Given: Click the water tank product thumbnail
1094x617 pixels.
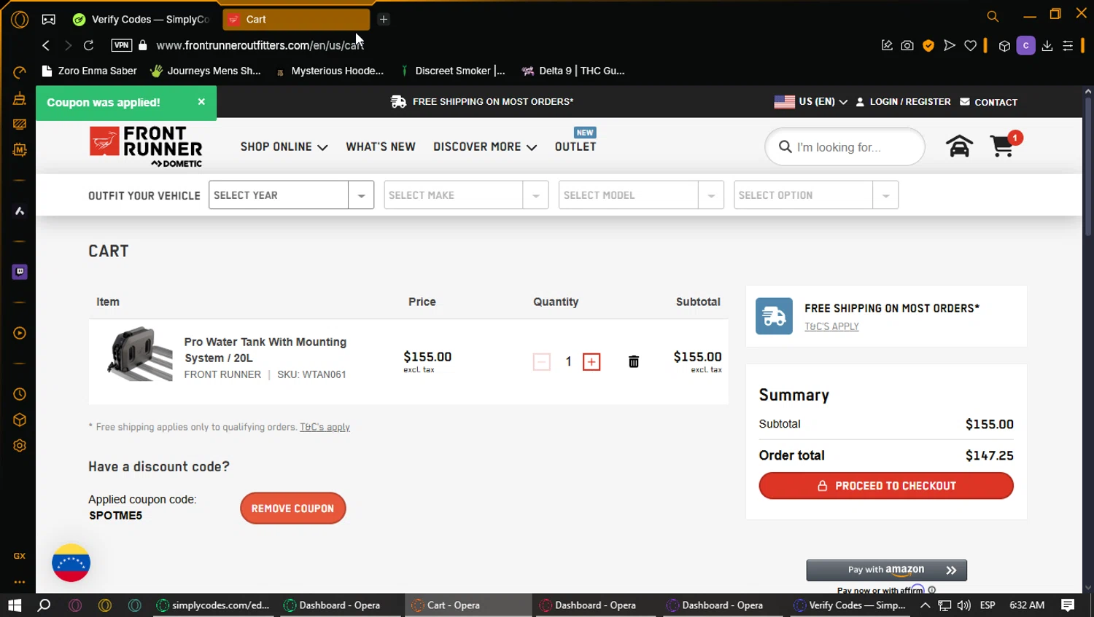Looking at the screenshot, I should point(140,354).
